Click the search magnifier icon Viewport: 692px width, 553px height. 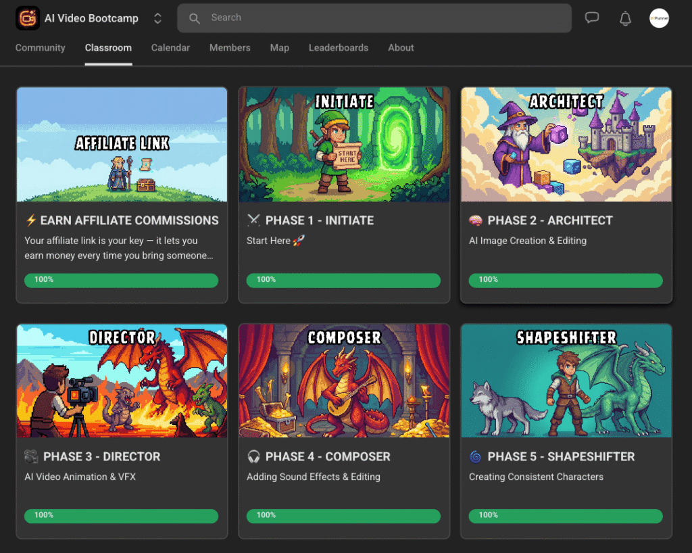pyautogui.click(x=195, y=18)
